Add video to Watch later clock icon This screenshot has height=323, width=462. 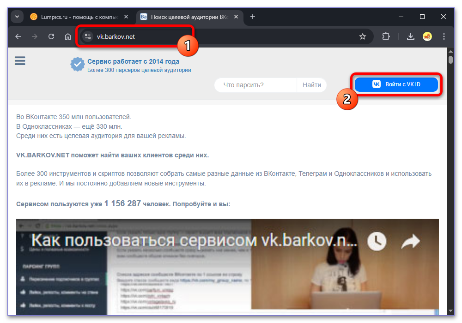(377, 241)
